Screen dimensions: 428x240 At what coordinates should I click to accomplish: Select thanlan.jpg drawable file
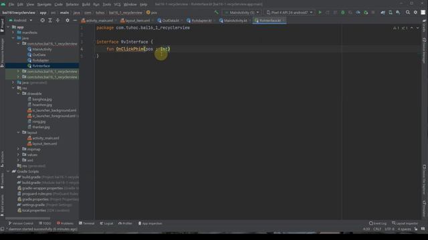tap(41, 127)
